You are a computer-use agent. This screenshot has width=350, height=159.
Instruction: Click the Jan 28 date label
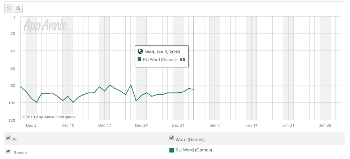point(325,125)
